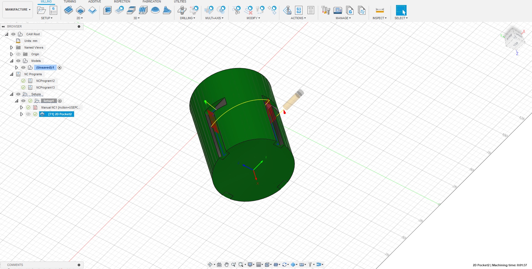Select 3D Adaptive Clearing tool
Viewport: 532px width, 269px height.
click(x=107, y=11)
